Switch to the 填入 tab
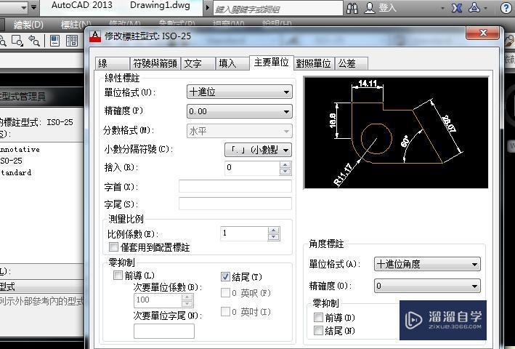515x349 pixels. coord(232,63)
